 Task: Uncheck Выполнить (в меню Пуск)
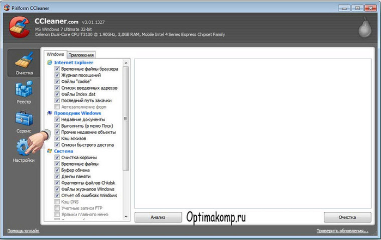pos(57,125)
